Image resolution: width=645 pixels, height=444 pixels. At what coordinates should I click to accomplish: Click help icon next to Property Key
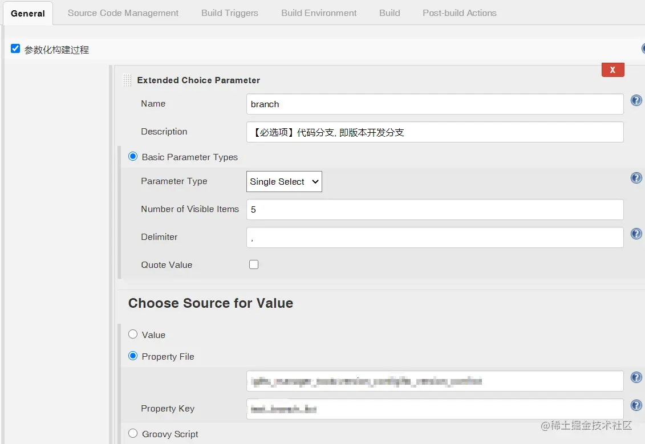pos(636,405)
